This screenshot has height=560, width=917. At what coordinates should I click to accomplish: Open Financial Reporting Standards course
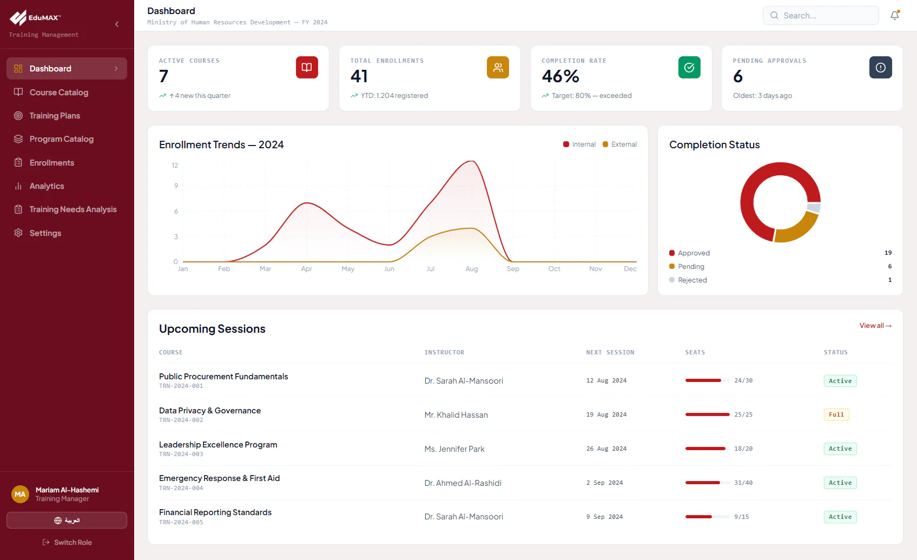tap(215, 512)
